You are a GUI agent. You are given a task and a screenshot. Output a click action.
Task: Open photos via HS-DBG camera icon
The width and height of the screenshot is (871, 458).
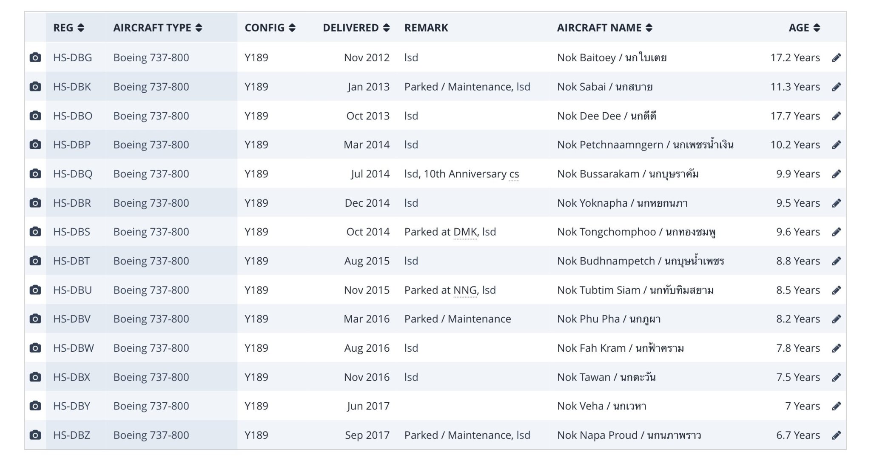[35, 57]
